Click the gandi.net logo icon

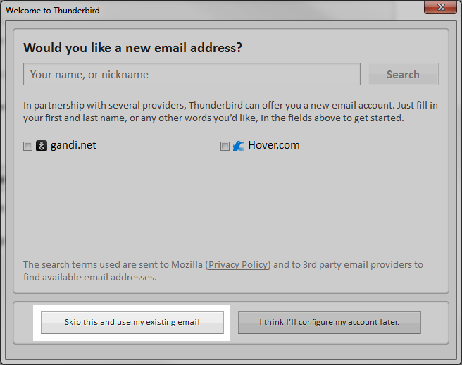click(42, 147)
